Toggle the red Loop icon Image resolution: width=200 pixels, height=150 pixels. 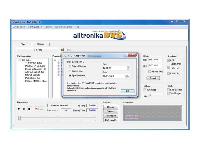click(36, 109)
